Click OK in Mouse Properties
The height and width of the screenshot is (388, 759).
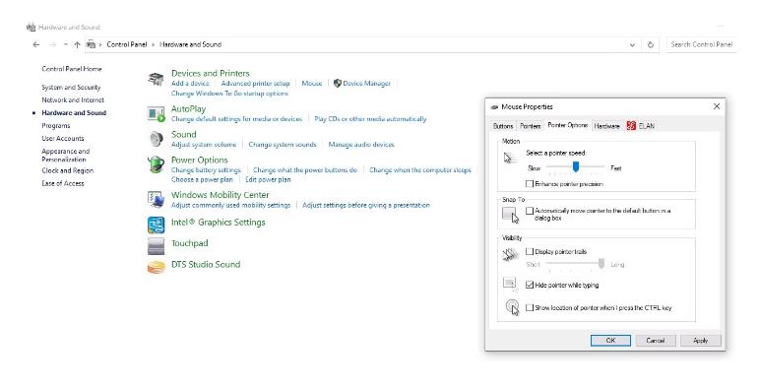click(610, 341)
